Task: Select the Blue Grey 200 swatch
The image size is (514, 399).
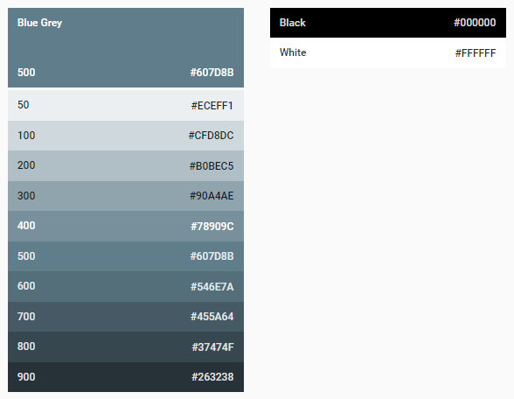Action: click(x=126, y=165)
